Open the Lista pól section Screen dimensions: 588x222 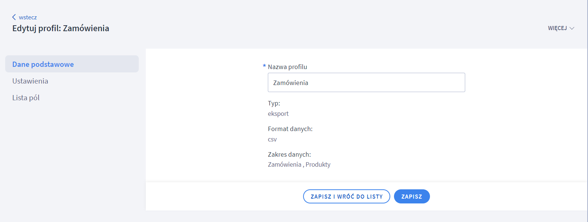pyautogui.click(x=26, y=98)
